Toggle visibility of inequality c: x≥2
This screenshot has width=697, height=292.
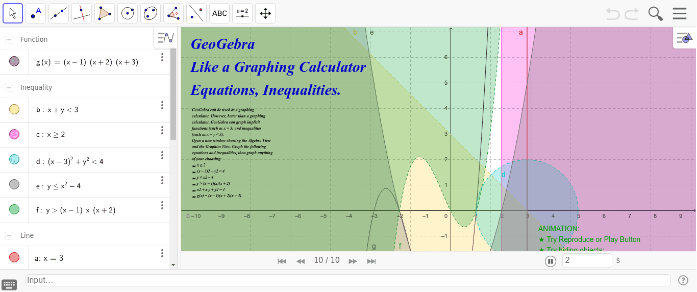click(x=14, y=134)
